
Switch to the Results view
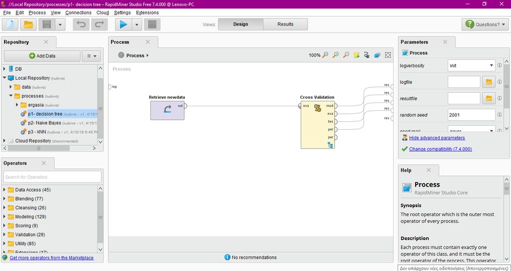[x=285, y=24]
